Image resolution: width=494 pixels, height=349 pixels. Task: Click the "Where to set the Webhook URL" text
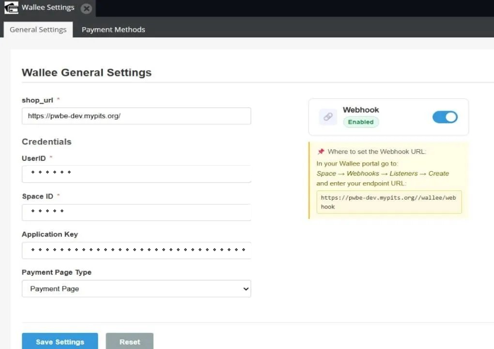tap(377, 152)
